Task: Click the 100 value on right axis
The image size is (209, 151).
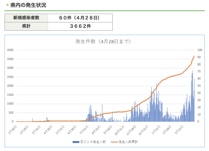Action: click(200, 50)
